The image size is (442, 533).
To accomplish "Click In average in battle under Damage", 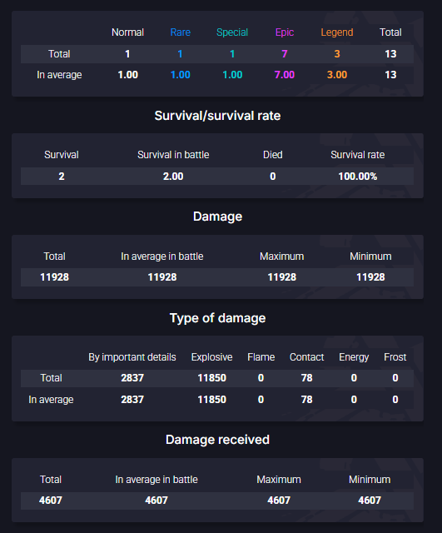I will tap(162, 257).
